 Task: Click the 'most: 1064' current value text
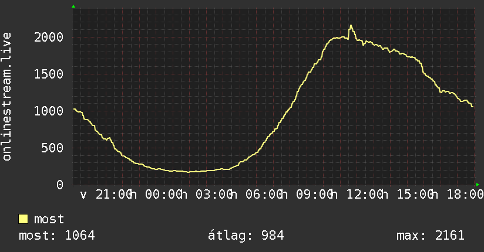pyautogui.click(x=57, y=236)
